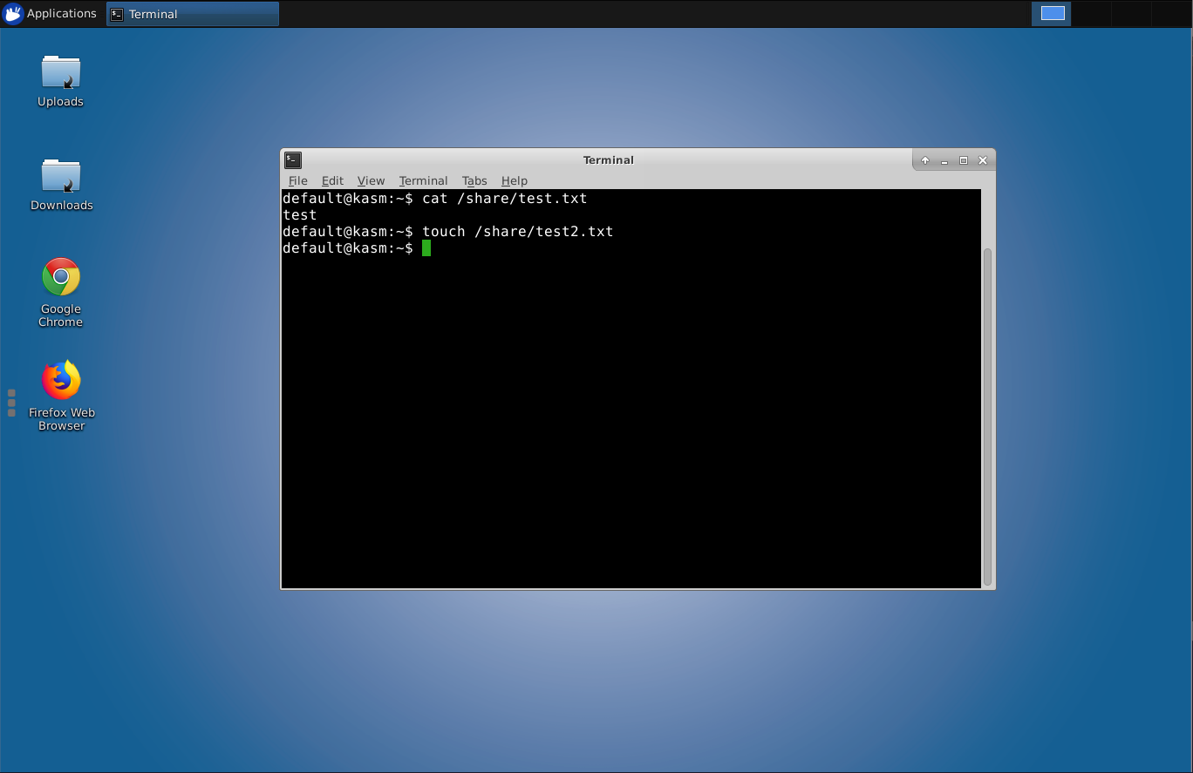Click the Xfce mouse logo in the top panel
Viewport: 1193px width, 773px height.
(13, 14)
